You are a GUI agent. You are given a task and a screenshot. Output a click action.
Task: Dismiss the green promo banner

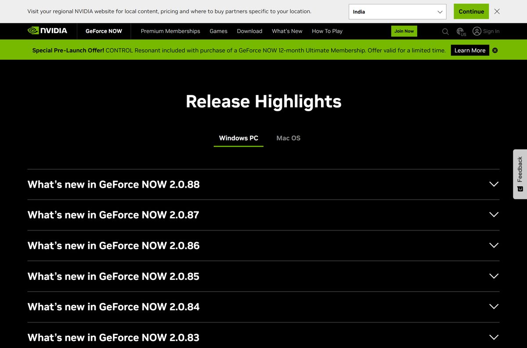tap(495, 51)
